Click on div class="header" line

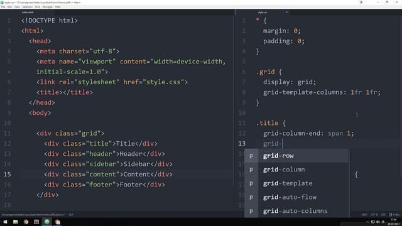tap(105, 154)
